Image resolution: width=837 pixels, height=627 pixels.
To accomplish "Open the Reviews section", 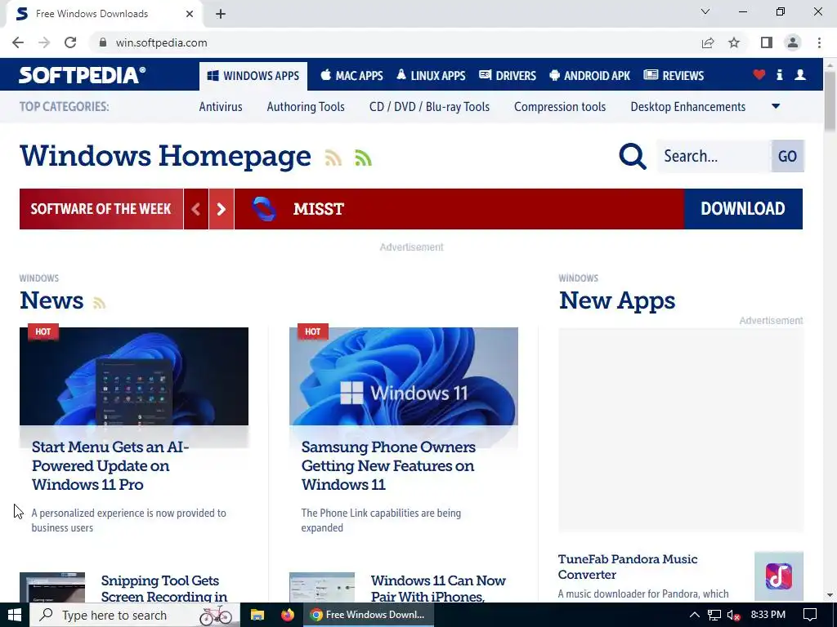I will coord(674,76).
